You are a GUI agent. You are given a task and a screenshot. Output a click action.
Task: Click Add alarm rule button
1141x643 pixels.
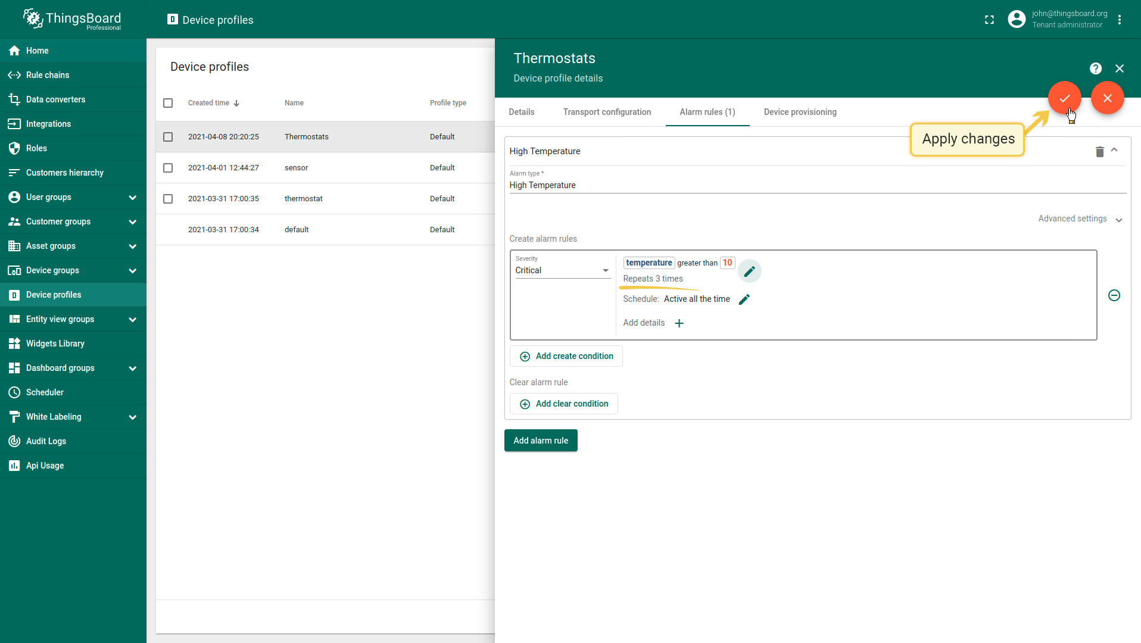pyautogui.click(x=541, y=441)
